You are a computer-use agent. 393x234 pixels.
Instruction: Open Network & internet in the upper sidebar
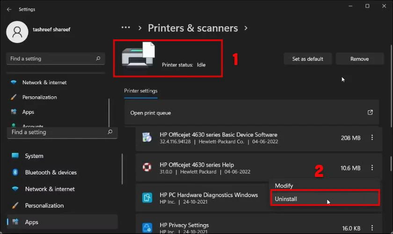point(44,82)
